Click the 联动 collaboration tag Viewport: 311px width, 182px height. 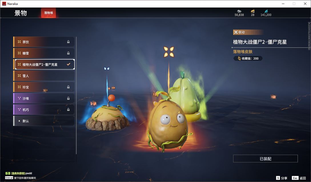coord(248,32)
